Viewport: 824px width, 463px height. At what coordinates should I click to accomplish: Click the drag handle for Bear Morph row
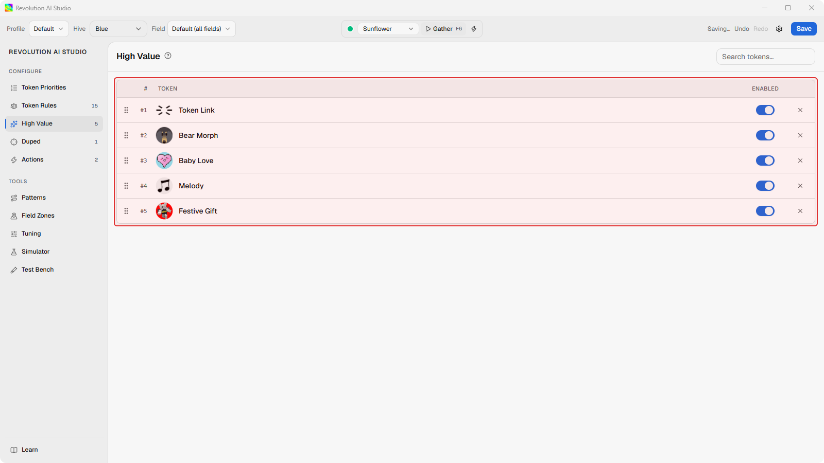coord(126,135)
